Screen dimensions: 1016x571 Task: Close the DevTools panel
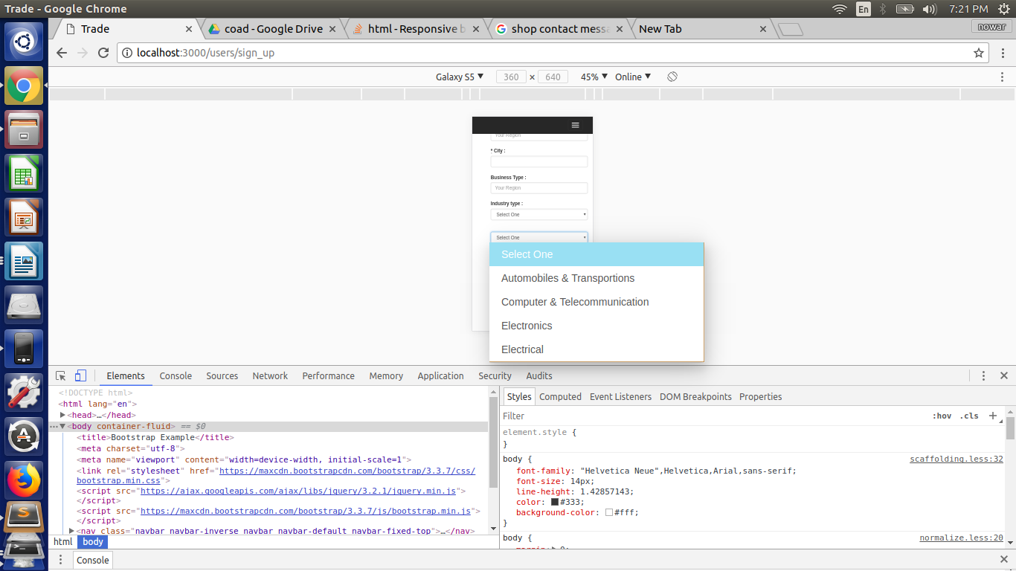click(1004, 376)
